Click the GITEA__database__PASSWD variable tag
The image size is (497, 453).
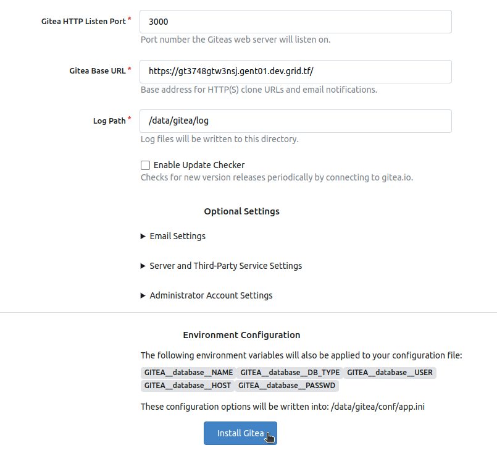click(287, 386)
